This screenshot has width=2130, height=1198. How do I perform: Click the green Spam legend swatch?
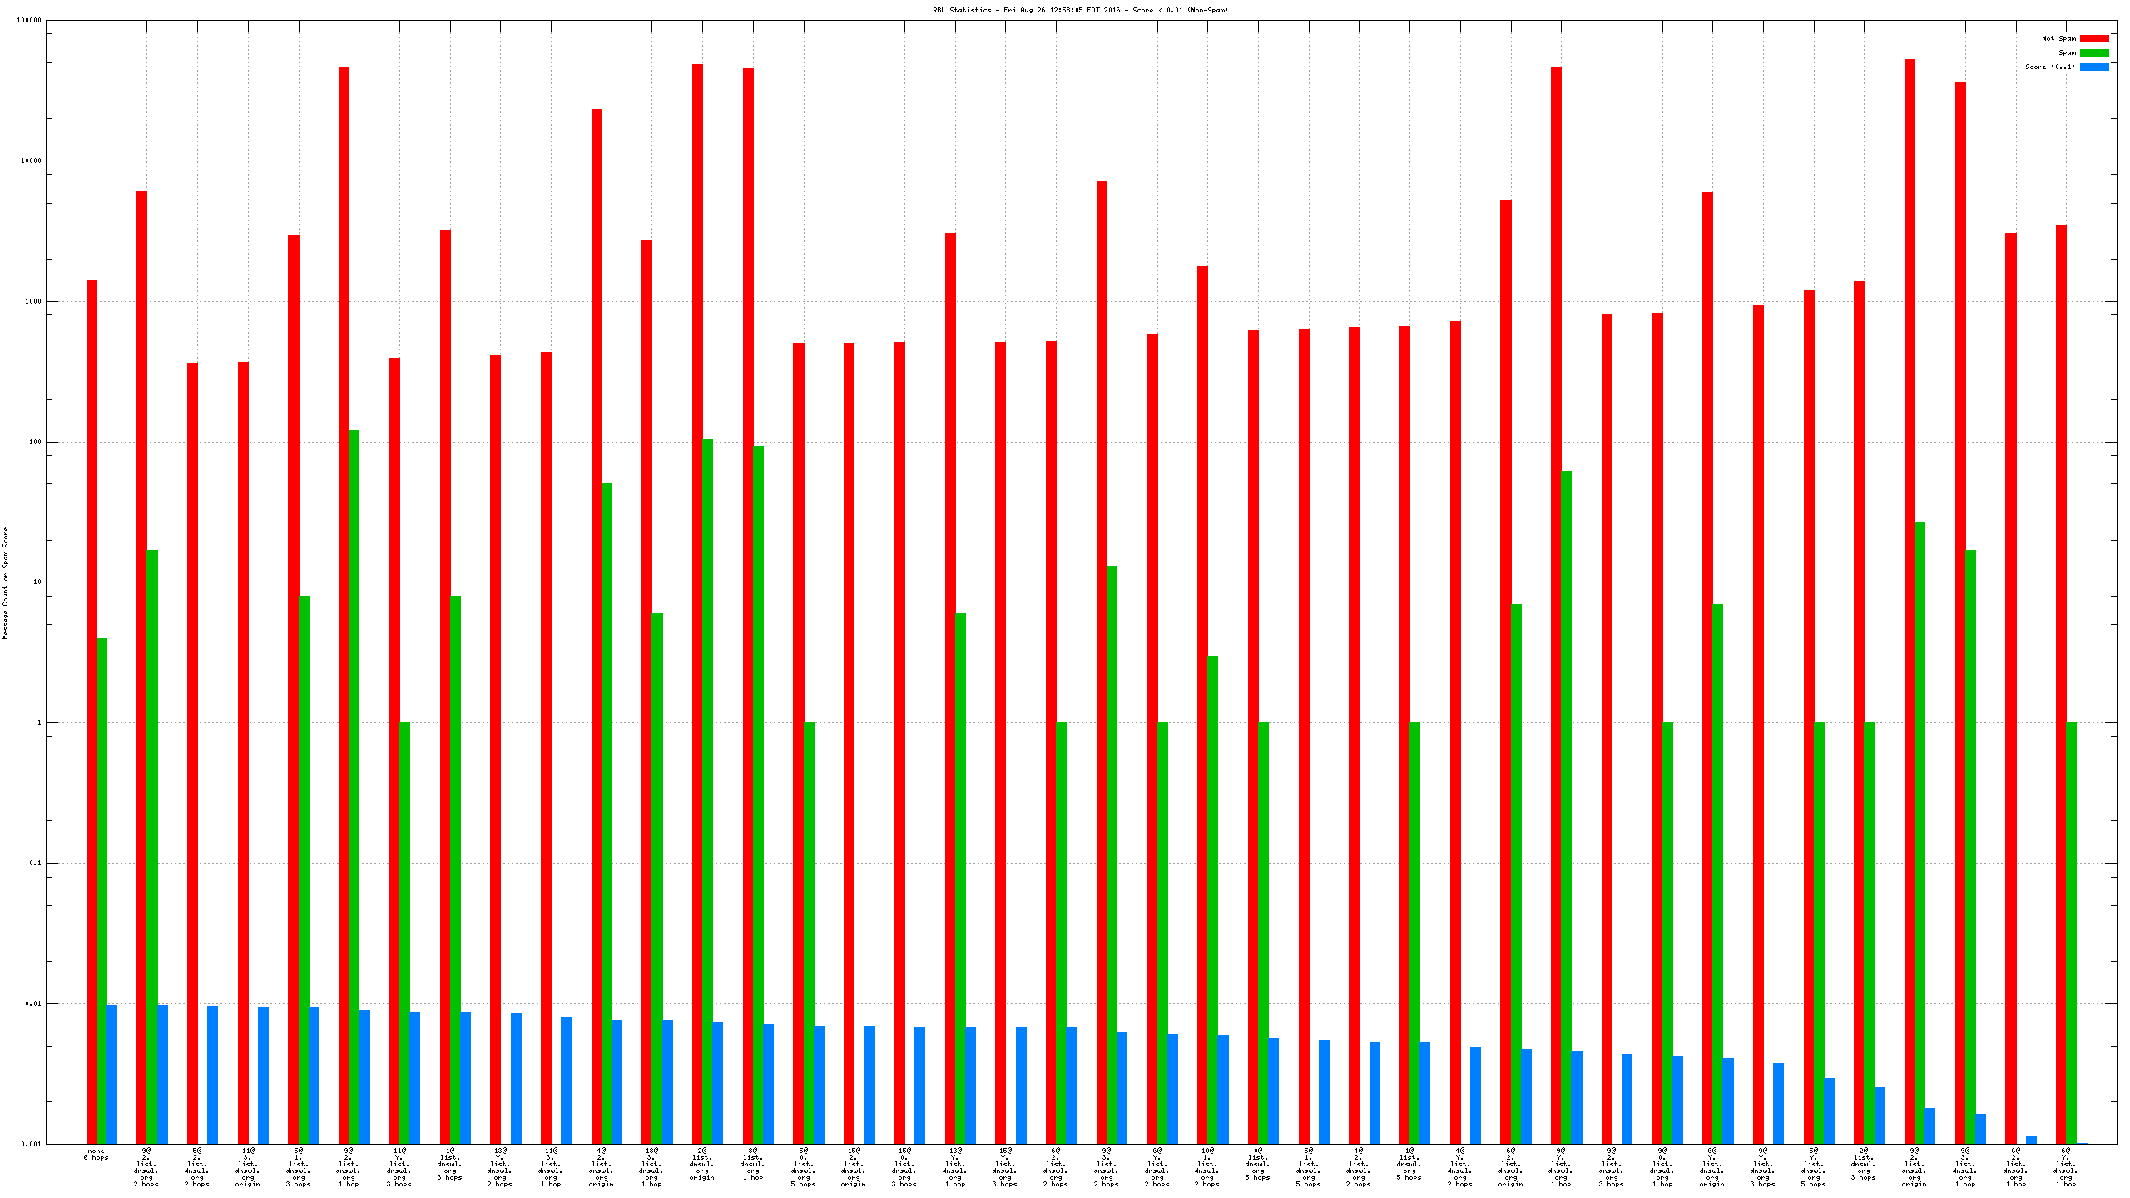tap(2094, 52)
